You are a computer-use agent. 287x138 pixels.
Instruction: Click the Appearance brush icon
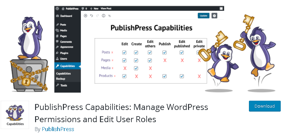tap(57, 47)
